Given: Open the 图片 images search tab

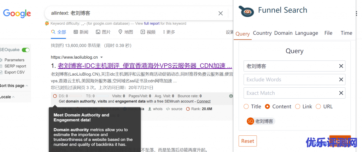Looking at the screenshot, I should pos(103,32).
